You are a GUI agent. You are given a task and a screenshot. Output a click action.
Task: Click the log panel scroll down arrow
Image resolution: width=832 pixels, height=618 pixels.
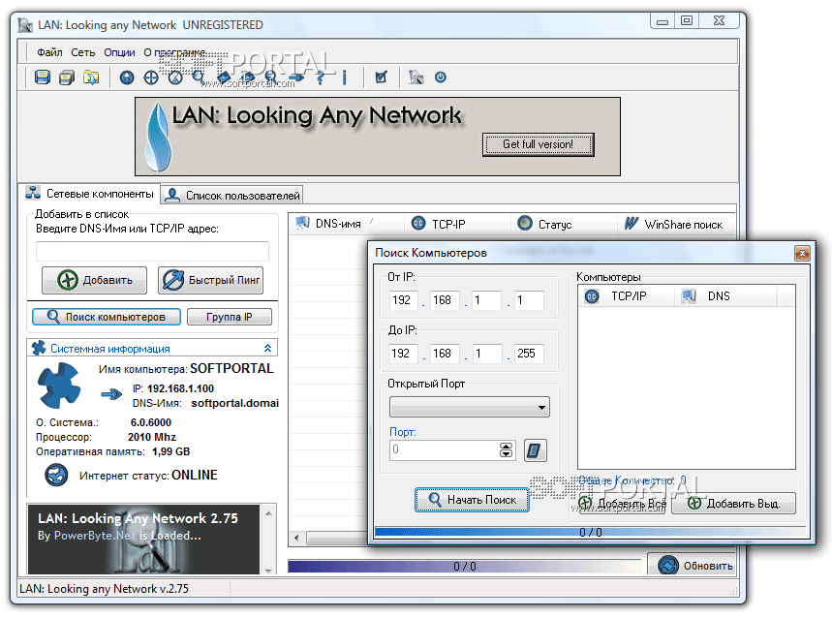[x=268, y=571]
